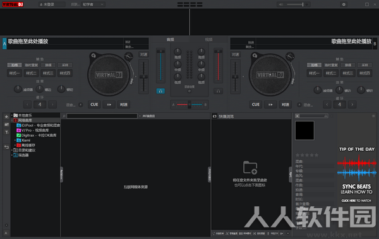Click the crossfader handle
The width and height of the screenshot is (379, 239).
[x=189, y=105]
